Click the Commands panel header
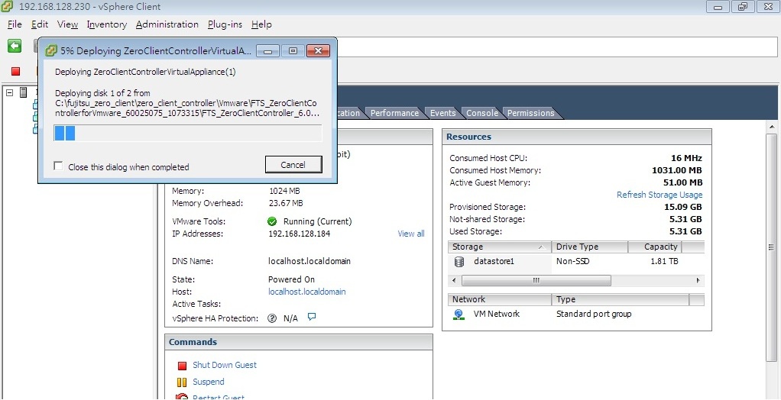781x400 pixels. pyautogui.click(x=298, y=342)
